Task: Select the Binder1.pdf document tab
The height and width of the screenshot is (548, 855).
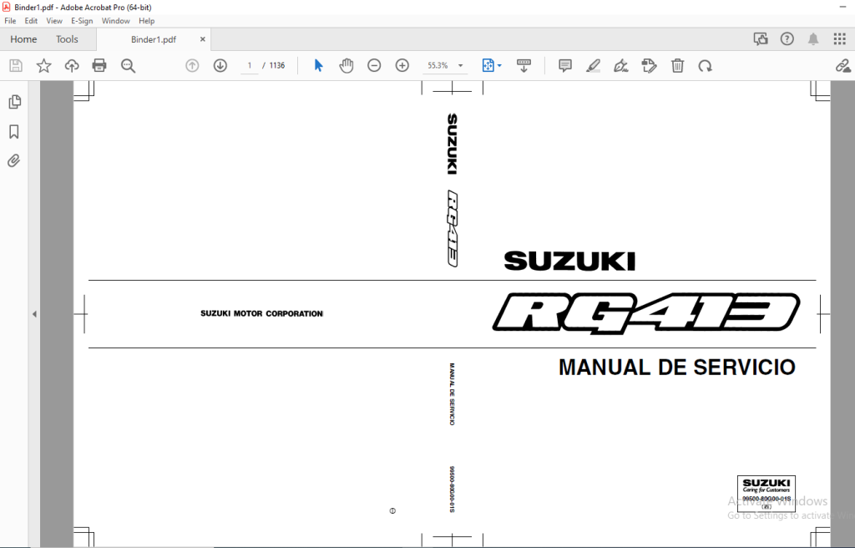Action: tap(154, 39)
